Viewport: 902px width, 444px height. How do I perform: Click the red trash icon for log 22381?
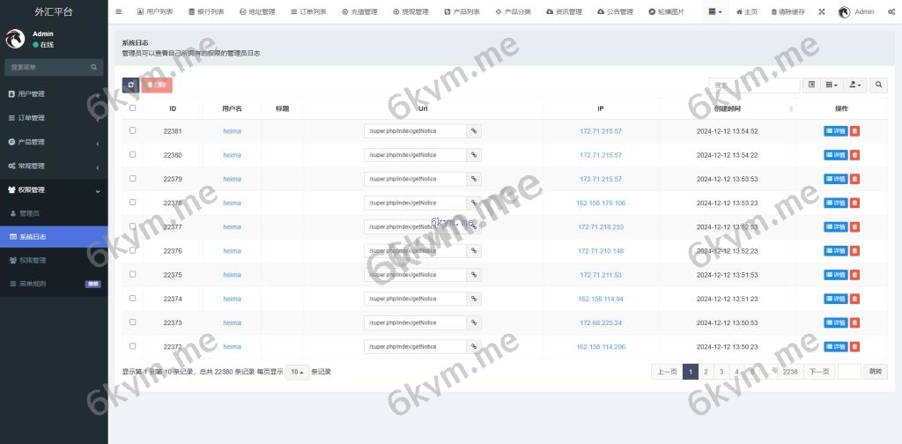point(855,131)
